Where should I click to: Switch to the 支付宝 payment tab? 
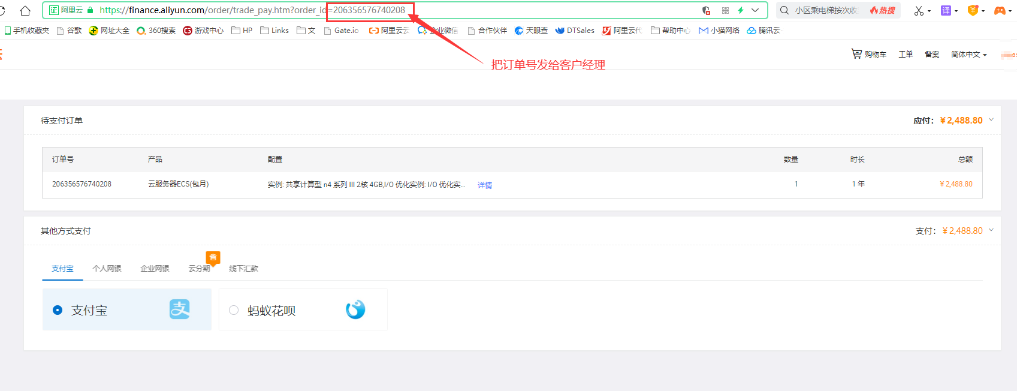[x=62, y=269]
